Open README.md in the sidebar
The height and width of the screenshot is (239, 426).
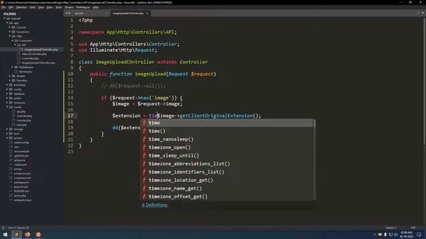click(x=21, y=191)
